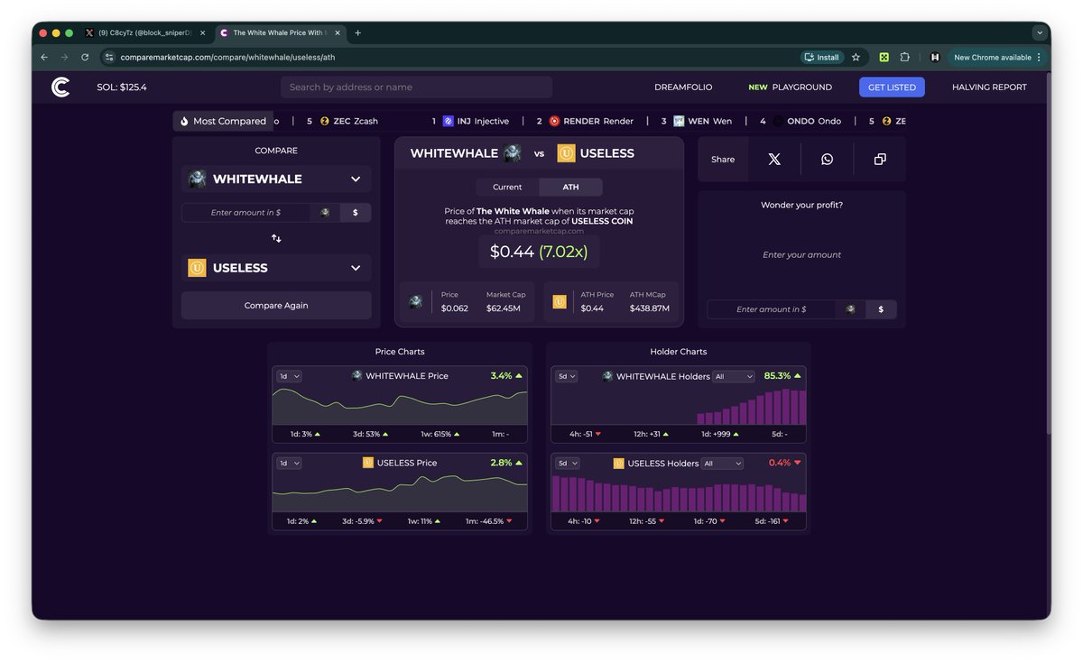
Task: Click the $0.44 (7.02x) result value
Action: [x=539, y=252]
